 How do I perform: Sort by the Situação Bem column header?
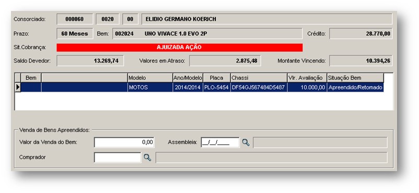pyautogui.click(x=355, y=78)
